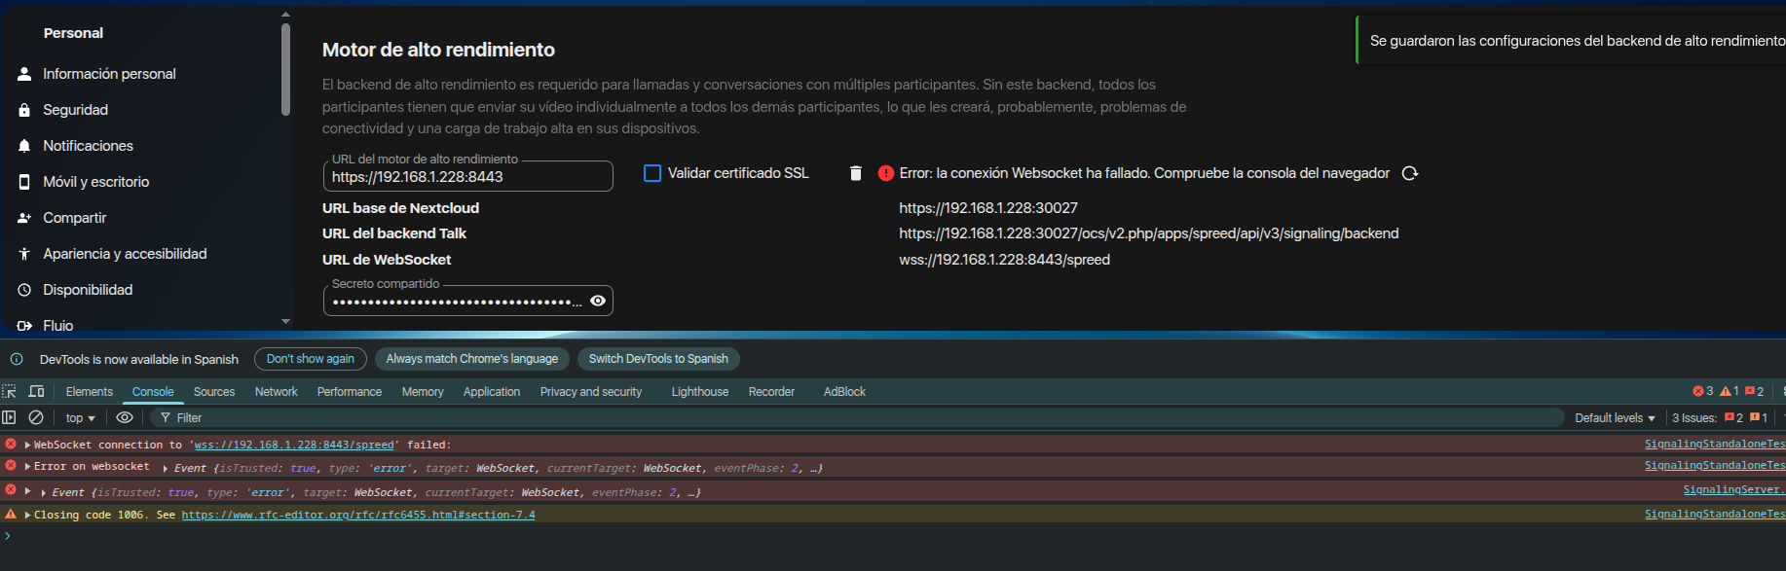Open the Performance tab

(x=350, y=392)
